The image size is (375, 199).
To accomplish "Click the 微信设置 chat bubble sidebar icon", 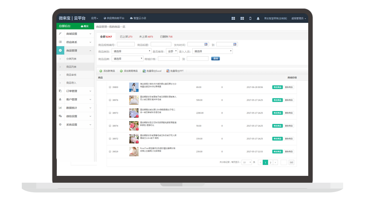I will click(x=60, y=116).
